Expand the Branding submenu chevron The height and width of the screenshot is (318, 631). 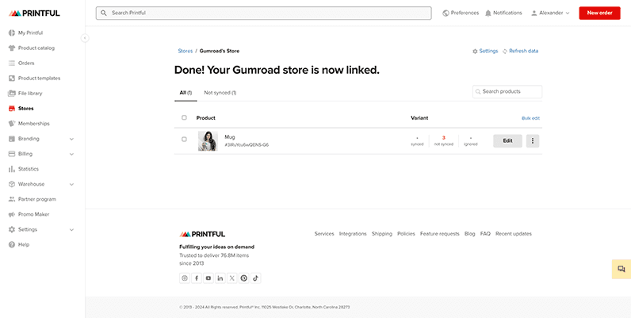click(71, 139)
